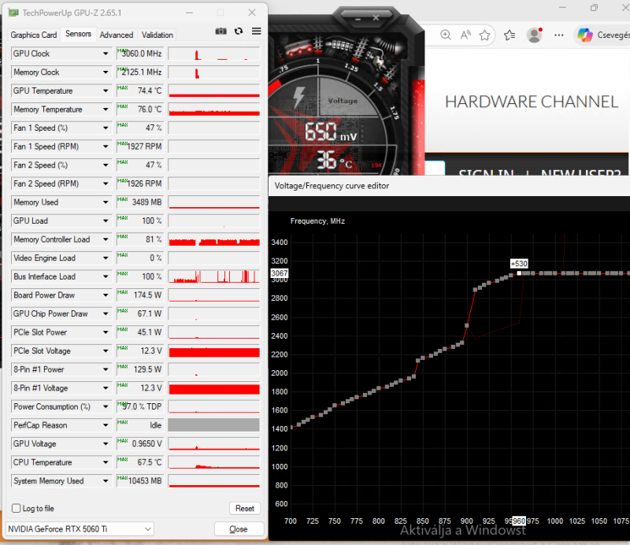Select the curve point at 900 mV
630x545 pixels.
[x=467, y=325]
